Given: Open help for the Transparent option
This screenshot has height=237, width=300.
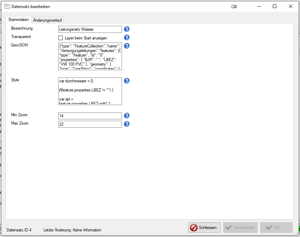Looking at the screenshot, I should [x=127, y=38].
